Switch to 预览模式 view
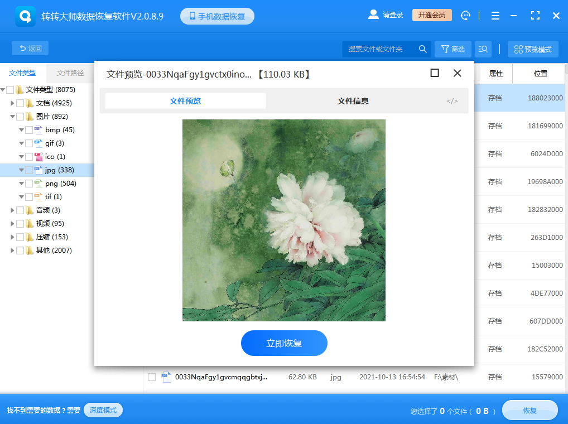Screen dimensions: 568x424 click(x=533, y=49)
